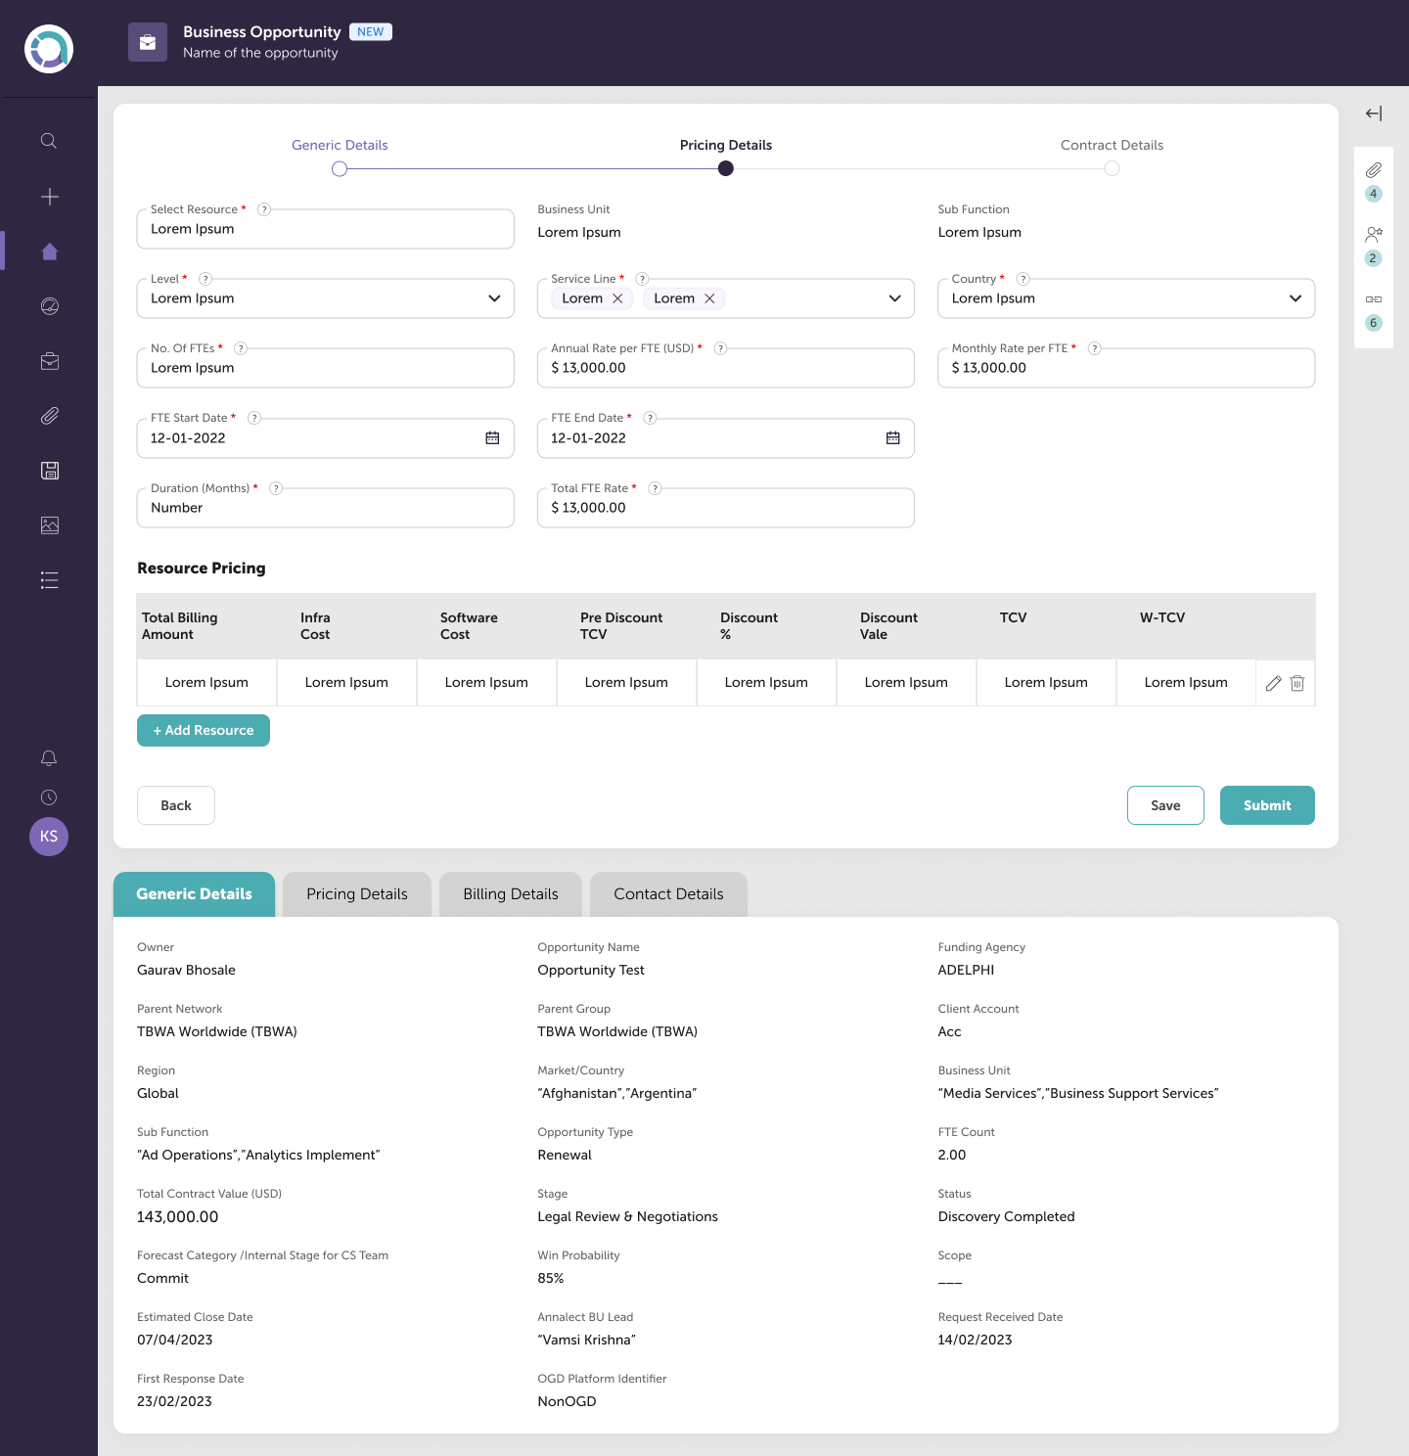Remove first Lorem tag from Service Line
Viewport: 1409px width, 1456px height.
coord(617,298)
